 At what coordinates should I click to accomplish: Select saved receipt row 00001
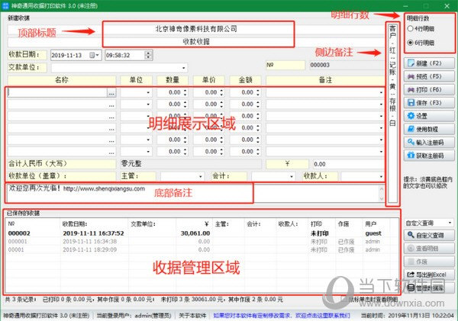(x=202, y=249)
